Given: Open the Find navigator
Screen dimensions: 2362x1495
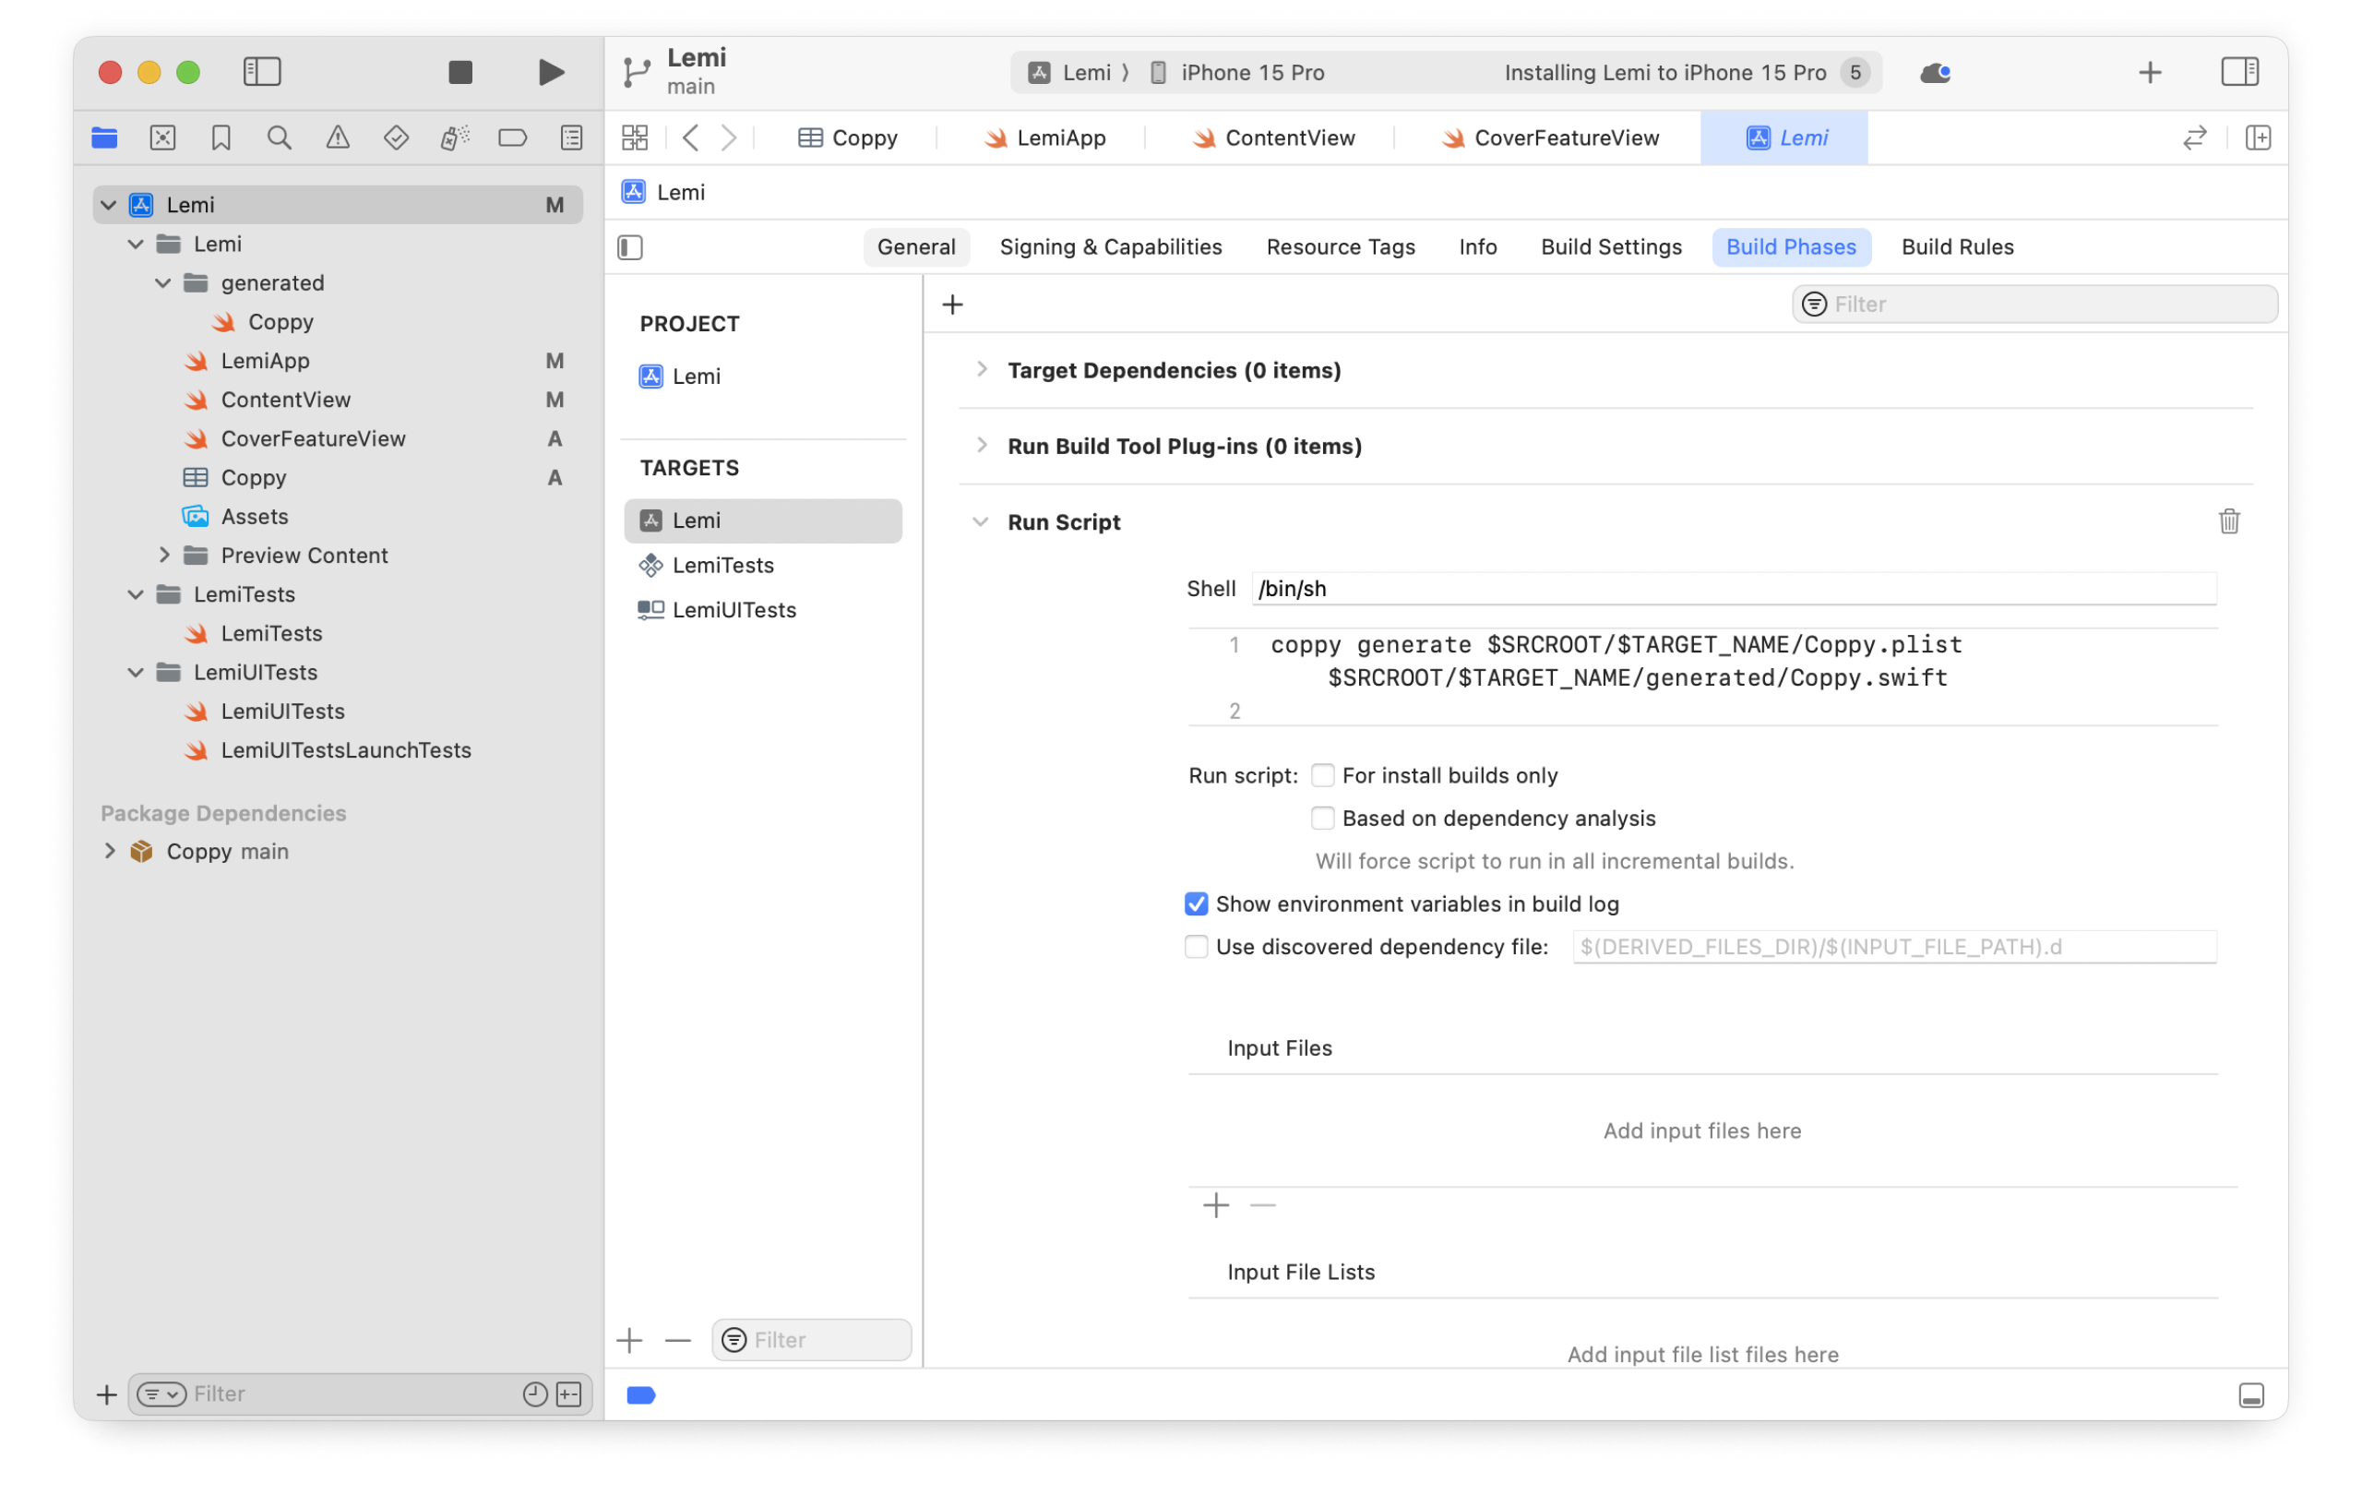Looking at the screenshot, I should pos(279,138).
